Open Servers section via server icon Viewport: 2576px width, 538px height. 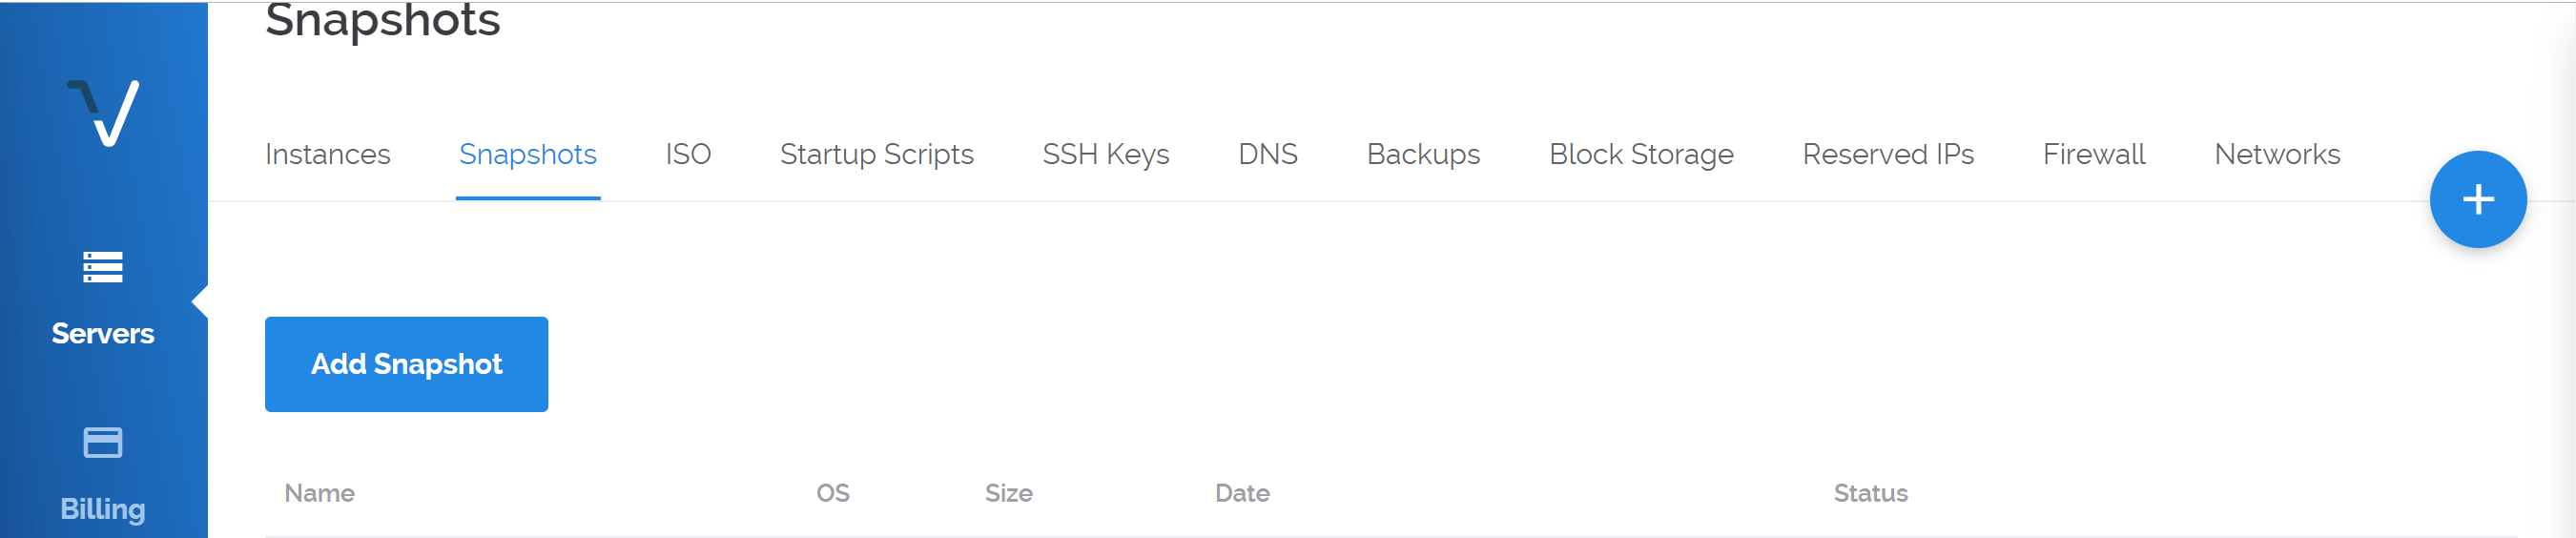point(103,267)
